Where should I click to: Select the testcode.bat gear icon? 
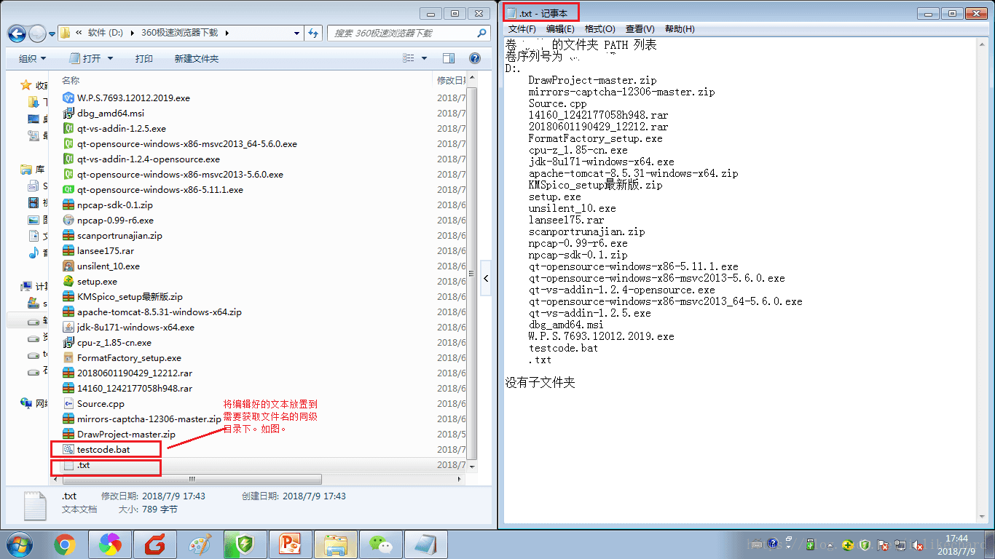68,449
